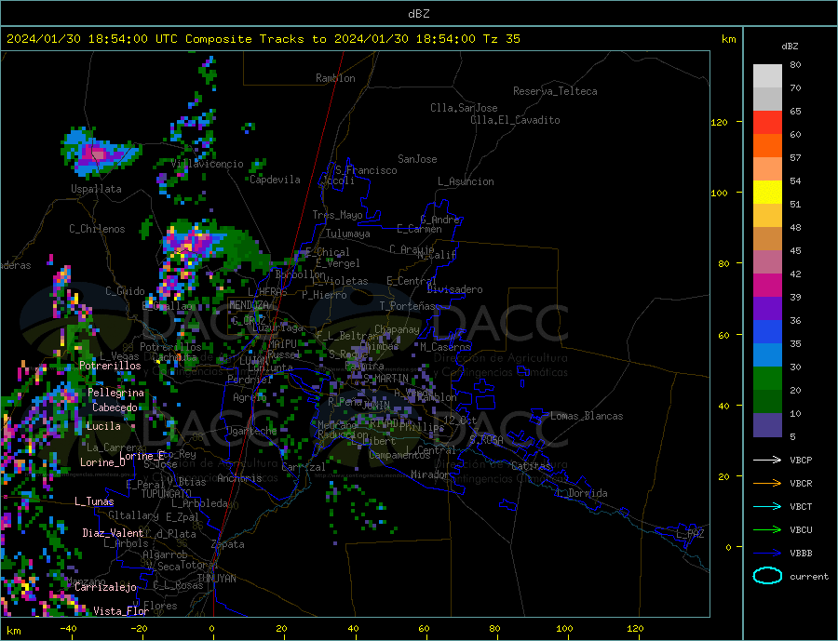Click the 'Pellegrina' station label
This screenshot has width=838, height=641.
coord(116,393)
